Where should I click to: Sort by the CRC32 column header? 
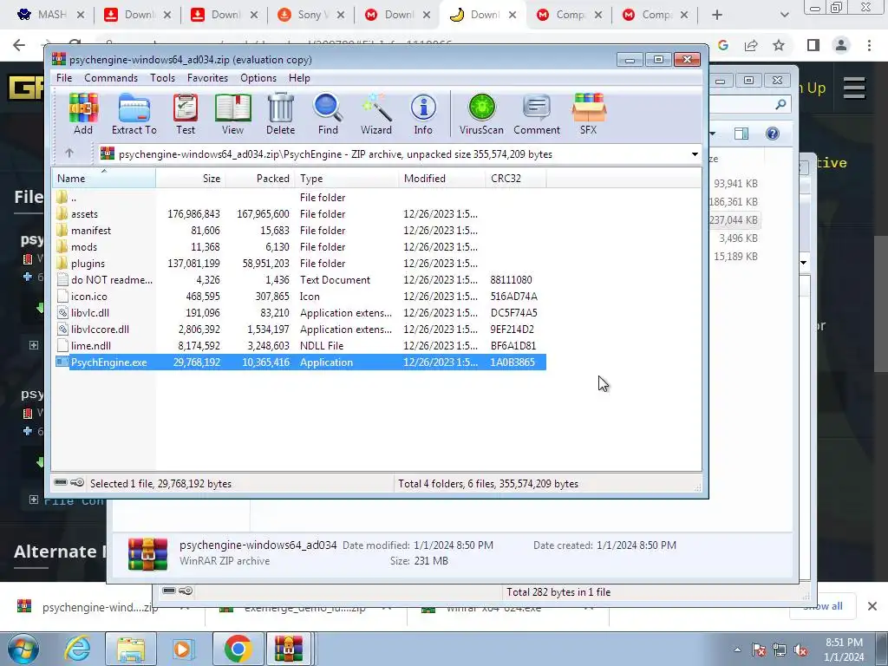click(x=515, y=179)
